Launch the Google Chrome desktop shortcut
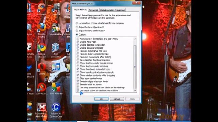Screen dimensions: 218x122 (42, 50)
